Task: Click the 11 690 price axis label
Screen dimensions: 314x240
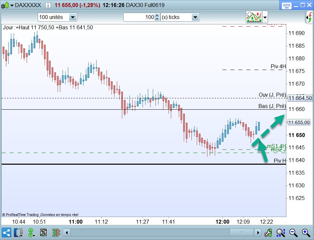Action: (297, 33)
